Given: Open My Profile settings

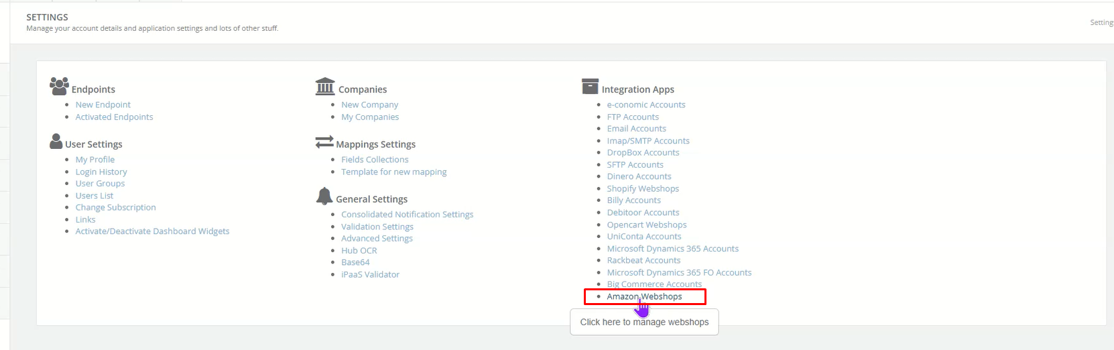Looking at the screenshot, I should pos(95,160).
